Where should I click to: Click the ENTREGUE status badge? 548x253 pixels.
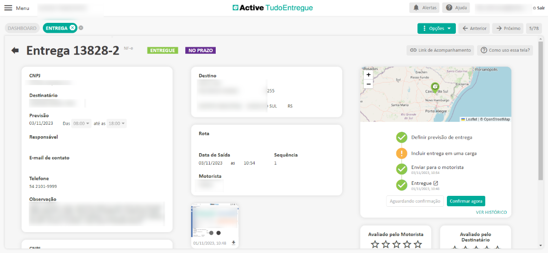tap(162, 51)
